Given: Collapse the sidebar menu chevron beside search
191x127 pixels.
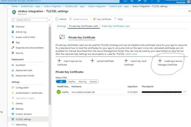Looking at the screenshot, I should coord(49,20).
